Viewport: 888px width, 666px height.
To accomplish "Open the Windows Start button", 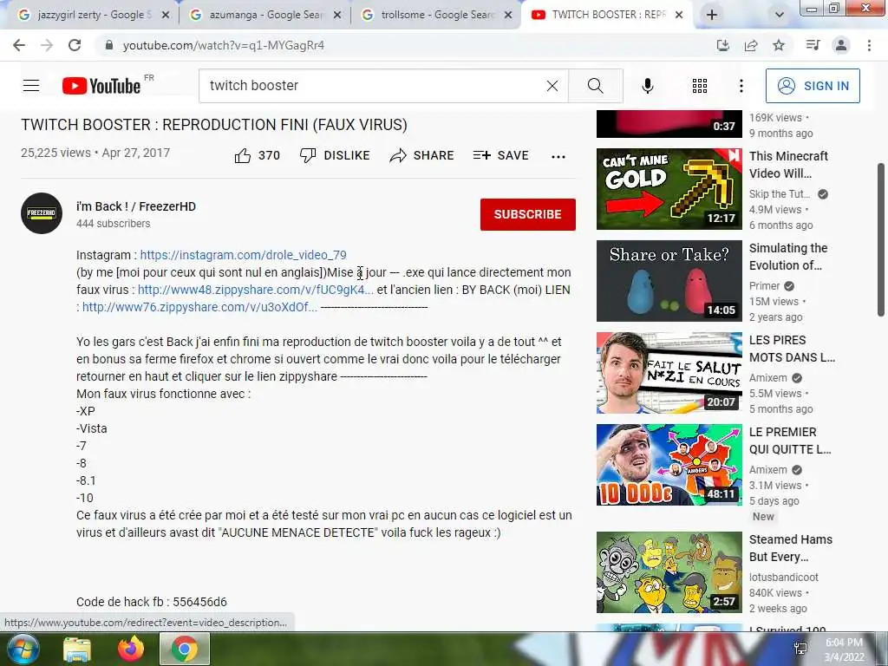I will point(22,649).
